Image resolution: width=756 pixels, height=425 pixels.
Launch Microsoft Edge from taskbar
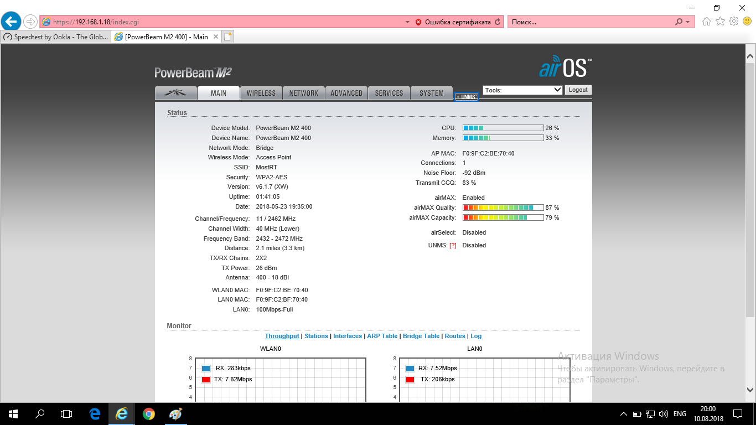(x=95, y=413)
